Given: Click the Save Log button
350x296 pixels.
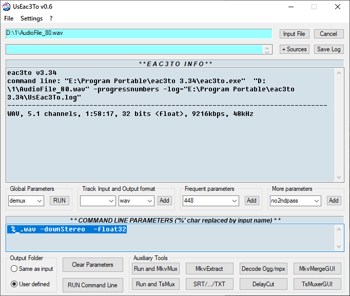Looking at the screenshot, I should [x=328, y=49].
